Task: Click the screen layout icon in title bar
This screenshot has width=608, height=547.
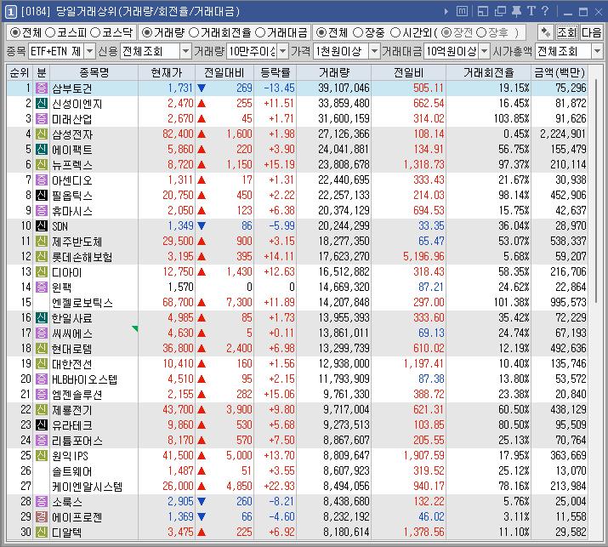Action: click(483, 12)
